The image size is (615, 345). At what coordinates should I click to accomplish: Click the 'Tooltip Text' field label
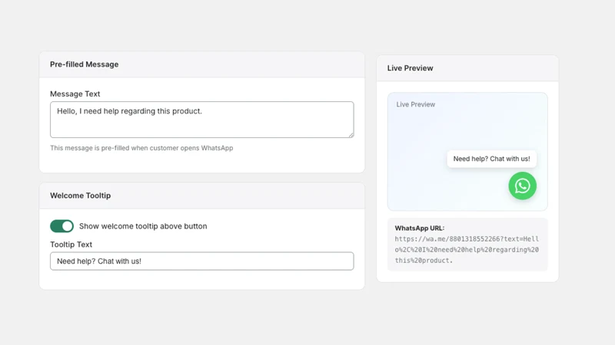click(71, 245)
